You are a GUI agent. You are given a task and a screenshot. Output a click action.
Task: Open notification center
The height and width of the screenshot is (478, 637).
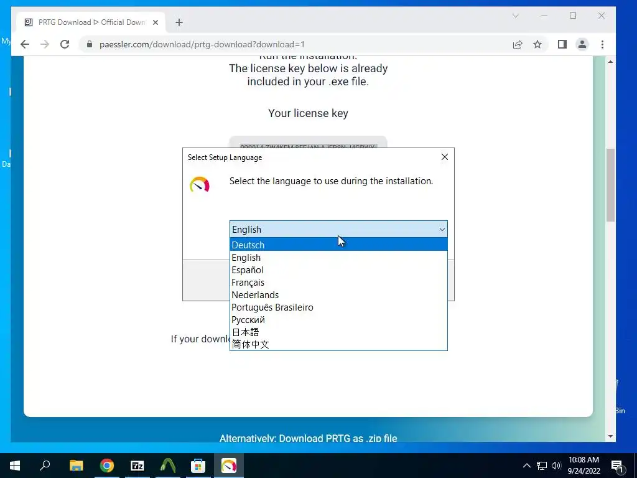tap(617, 466)
